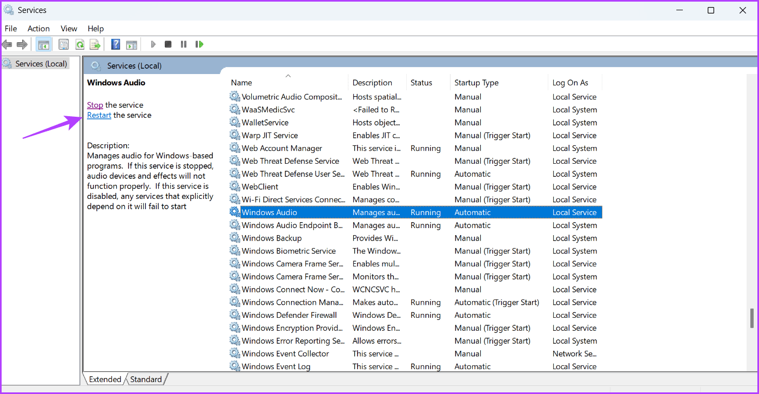Click the Windows Audio heading in details pane

(116, 83)
